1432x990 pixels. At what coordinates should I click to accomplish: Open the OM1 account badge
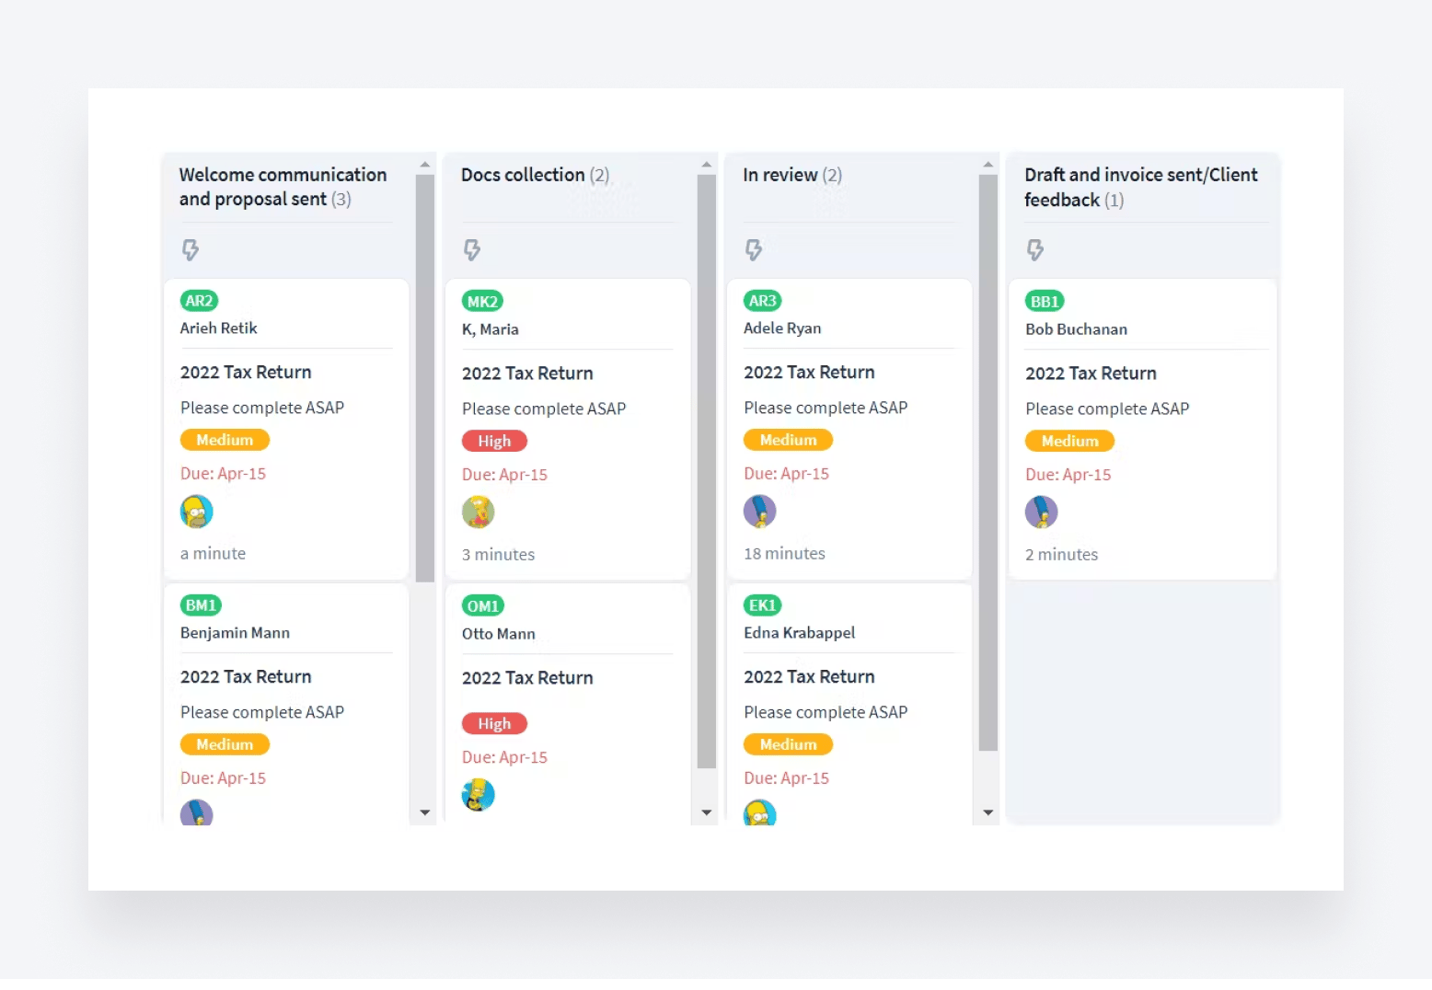click(x=483, y=606)
